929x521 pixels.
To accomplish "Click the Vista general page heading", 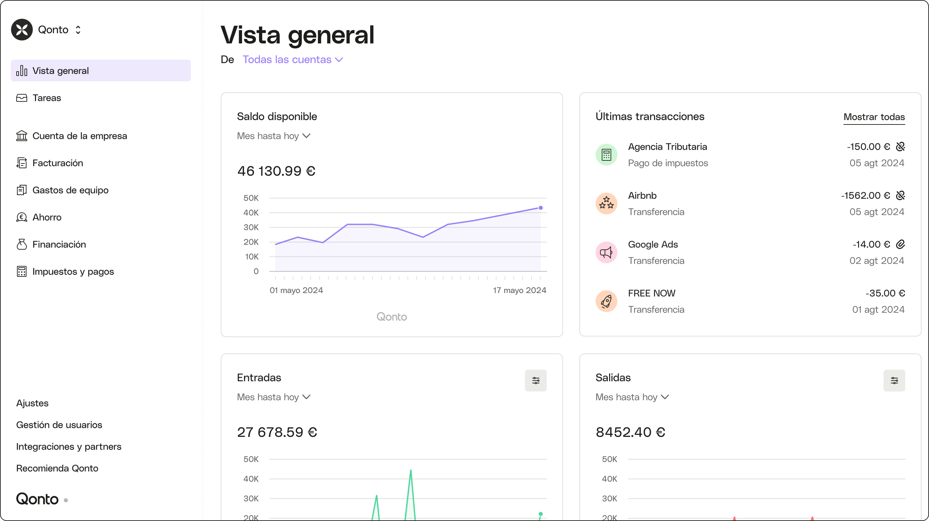I will coord(297,35).
